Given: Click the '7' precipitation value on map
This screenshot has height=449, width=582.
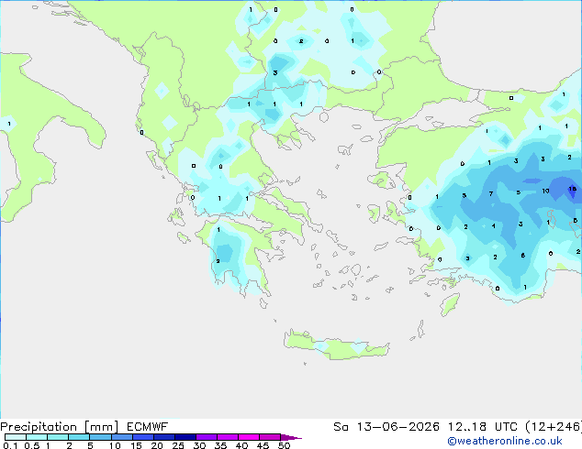Looking at the screenshot, I should coord(491,193).
